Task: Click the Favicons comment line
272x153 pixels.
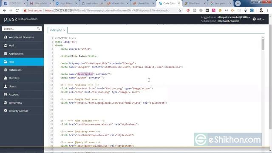Action: click(79, 85)
